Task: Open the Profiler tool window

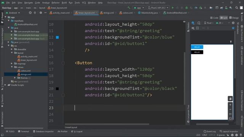Action: point(63,131)
